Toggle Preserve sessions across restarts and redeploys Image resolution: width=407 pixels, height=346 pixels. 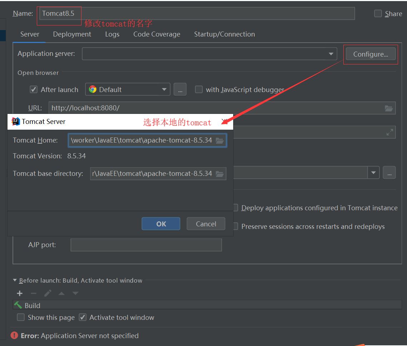point(235,226)
